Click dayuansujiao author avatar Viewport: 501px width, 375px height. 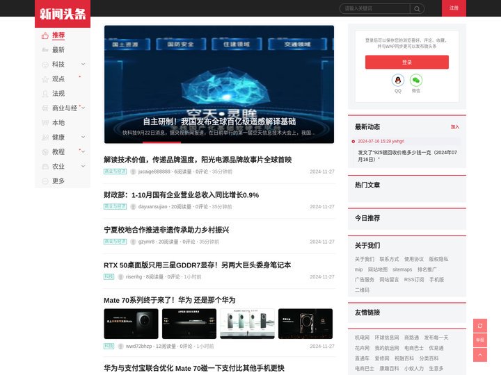133,207
